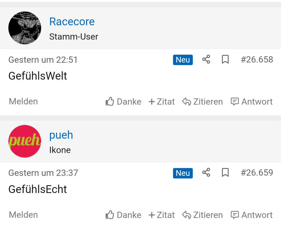
Task: Open the Racecore username profile link
Action: click(x=72, y=22)
